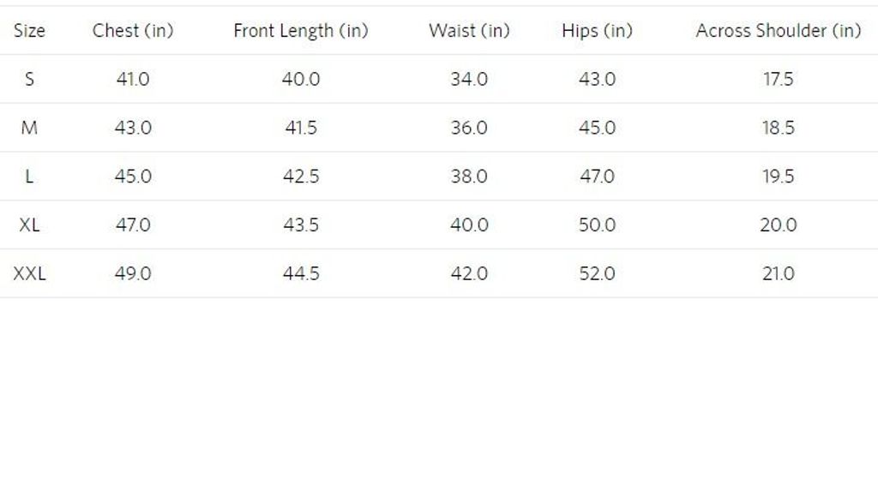Click hips value 45.0 in M row
The image size is (878, 479).
tap(597, 129)
